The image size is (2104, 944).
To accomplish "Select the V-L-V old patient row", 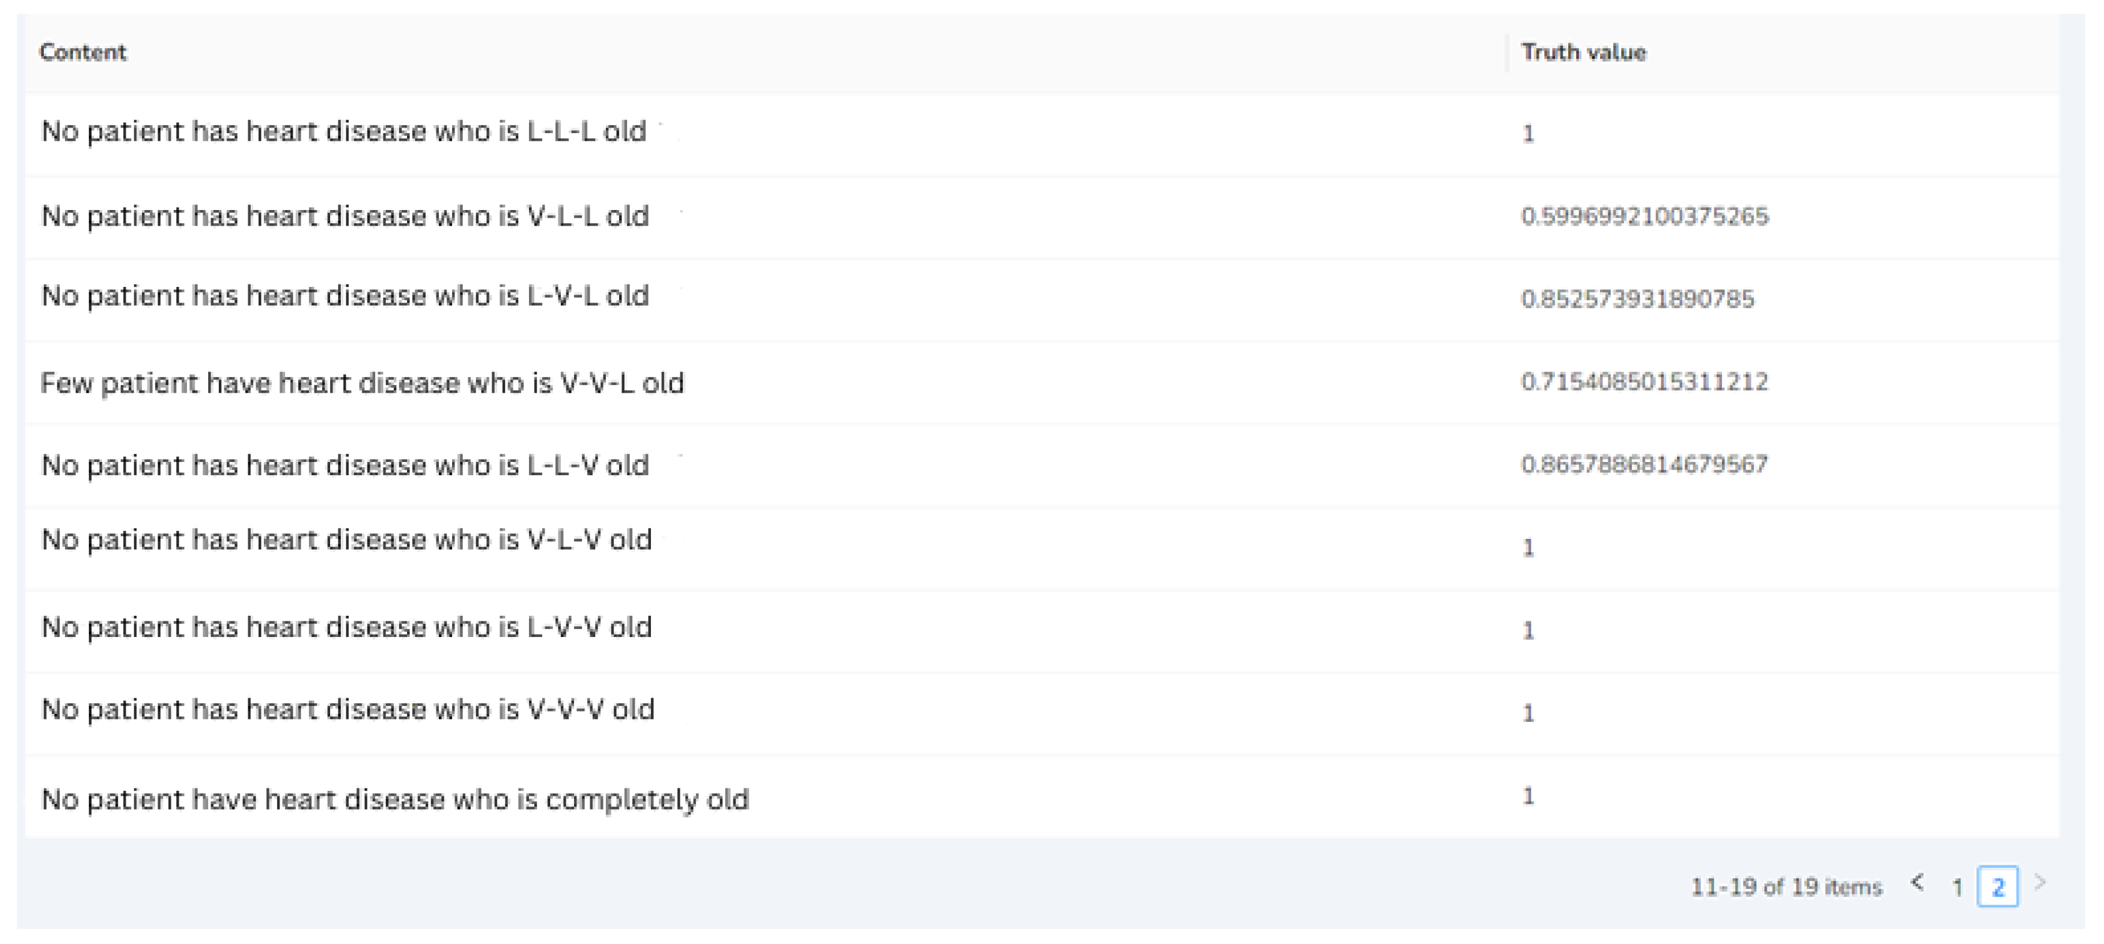I will click(347, 540).
